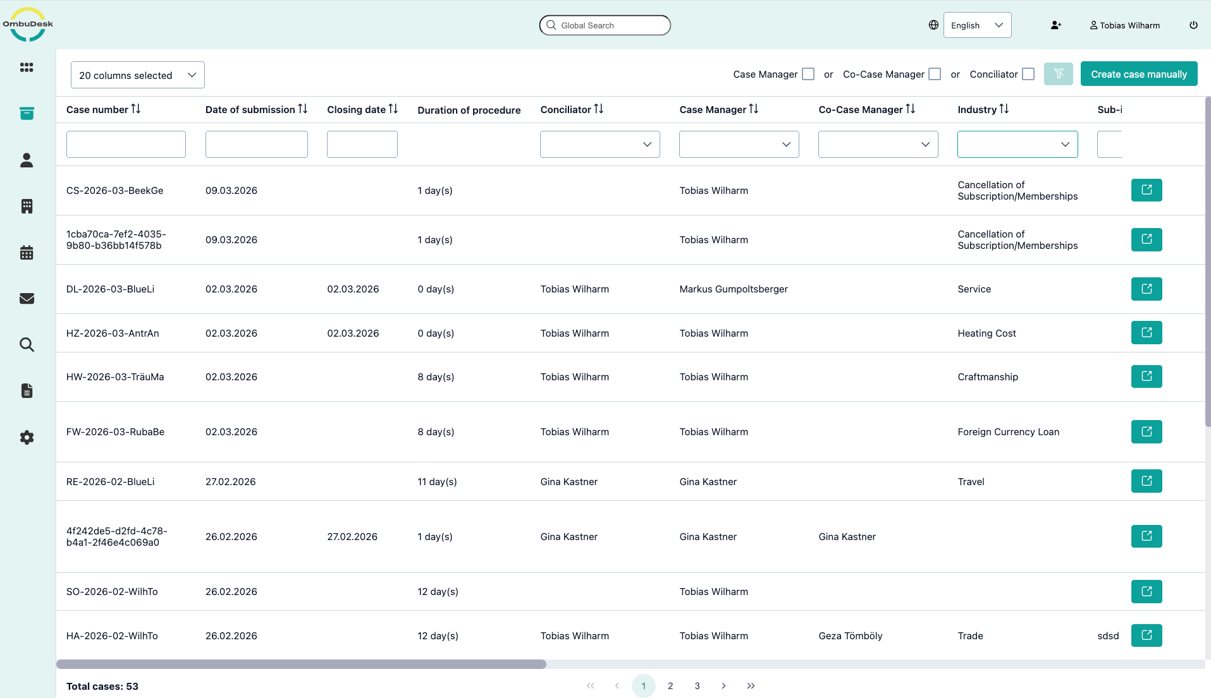Screen dimensions: 1211x698
Task: Open the Industry column filter dropdown
Action: click(x=1017, y=144)
